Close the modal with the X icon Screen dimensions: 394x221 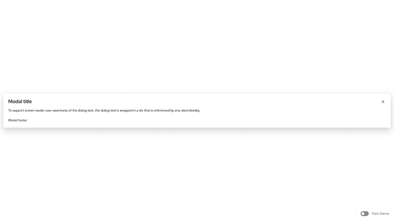tap(383, 102)
